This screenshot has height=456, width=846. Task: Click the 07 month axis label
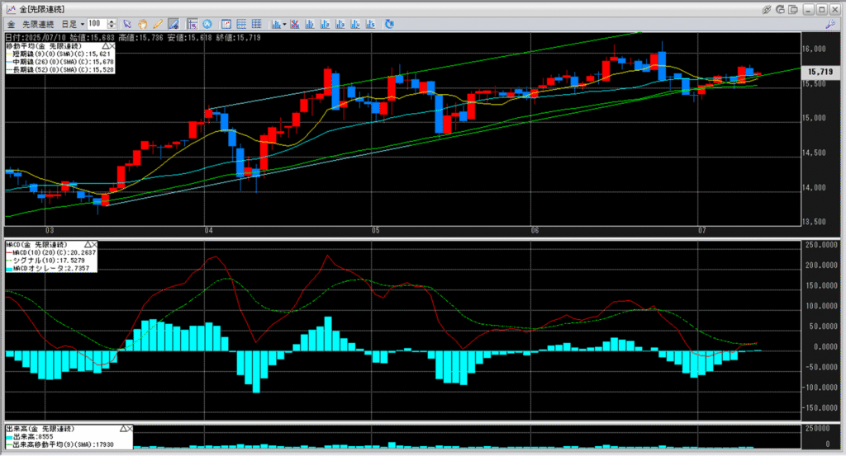coord(701,230)
